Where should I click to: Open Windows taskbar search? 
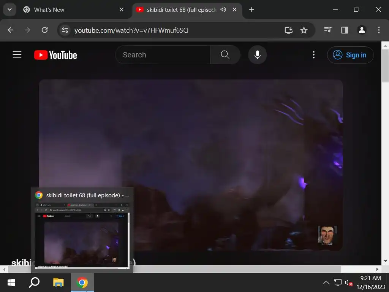(x=34, y=282)
